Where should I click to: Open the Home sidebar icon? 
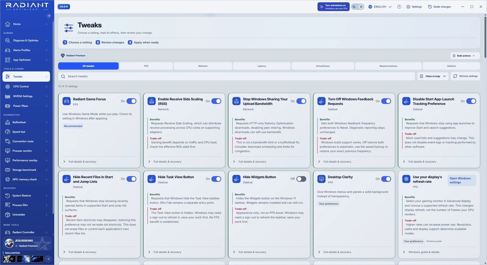(x=8, y=24)
